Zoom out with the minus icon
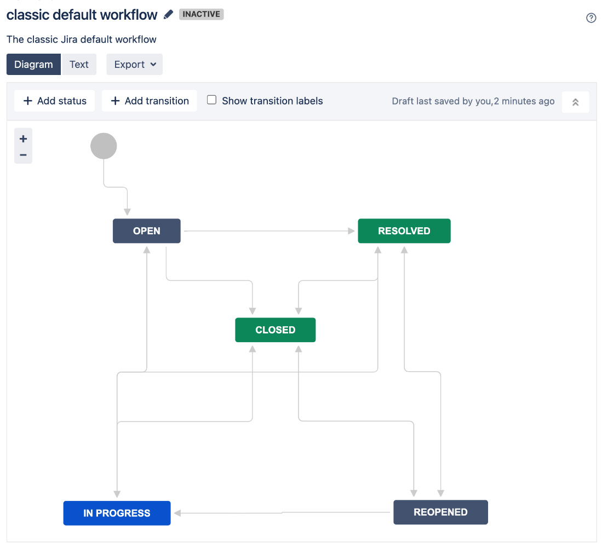 [x=23, y=155]
